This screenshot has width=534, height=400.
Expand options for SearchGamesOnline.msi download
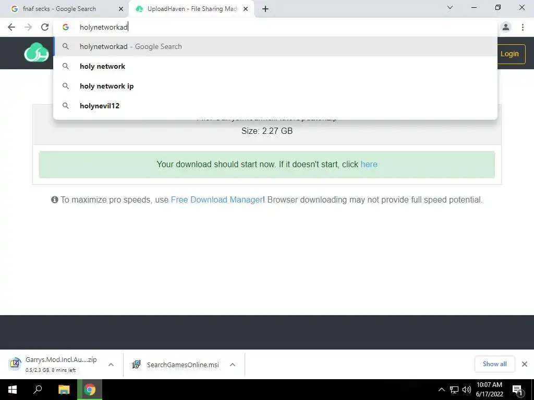pyautogui.click(x=233, y=365)
